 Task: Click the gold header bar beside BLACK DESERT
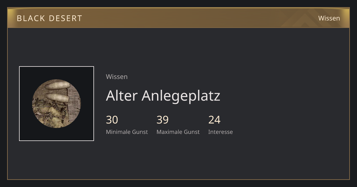pyautogui.click(x=178, y=18)
